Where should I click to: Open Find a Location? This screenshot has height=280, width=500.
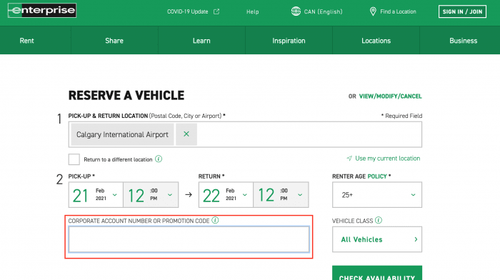coord(398,12)
